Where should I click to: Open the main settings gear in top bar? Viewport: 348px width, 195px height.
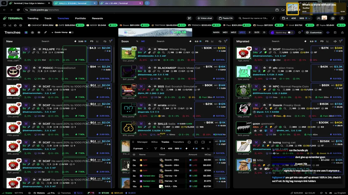(x=333, y=18)
